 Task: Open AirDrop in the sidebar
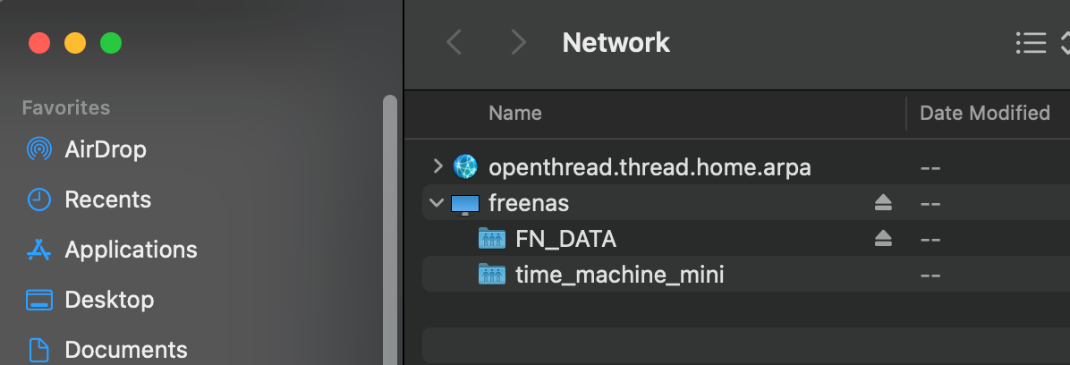pyautogui.click(x=86, y=149)
